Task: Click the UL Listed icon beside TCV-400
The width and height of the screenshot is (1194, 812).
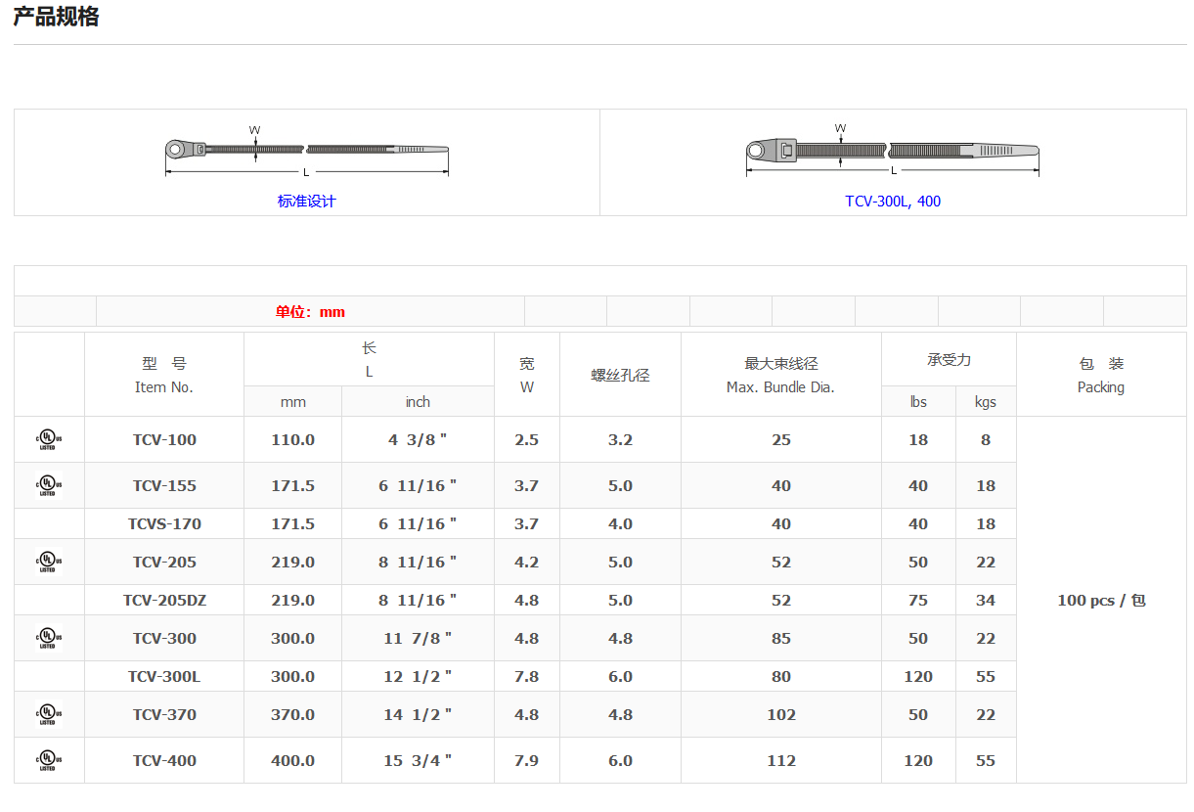Action: (x=48, y=760)
